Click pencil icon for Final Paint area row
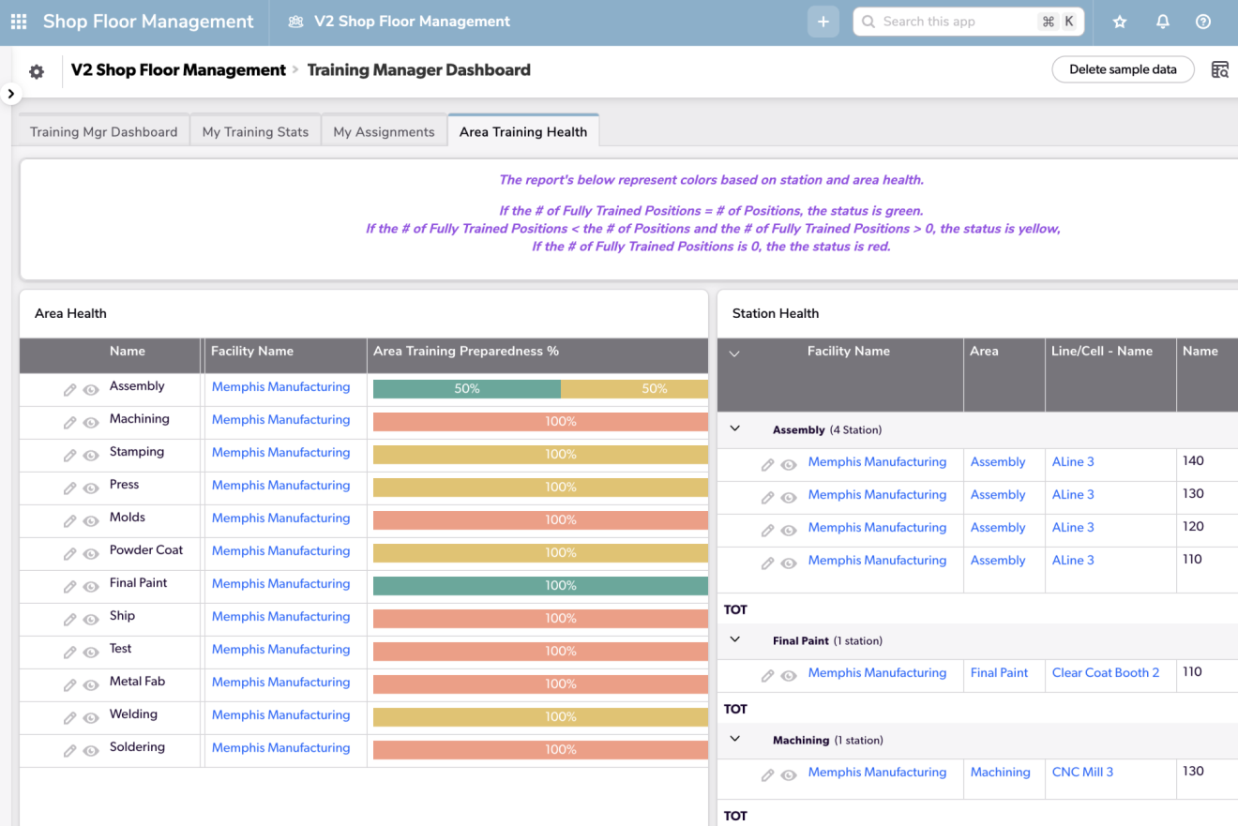The height and width of the screenshot is (826, 1238). 69,587
